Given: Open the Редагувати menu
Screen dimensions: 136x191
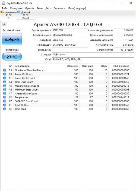Looking at the screenshot, I should coord(16,8).
